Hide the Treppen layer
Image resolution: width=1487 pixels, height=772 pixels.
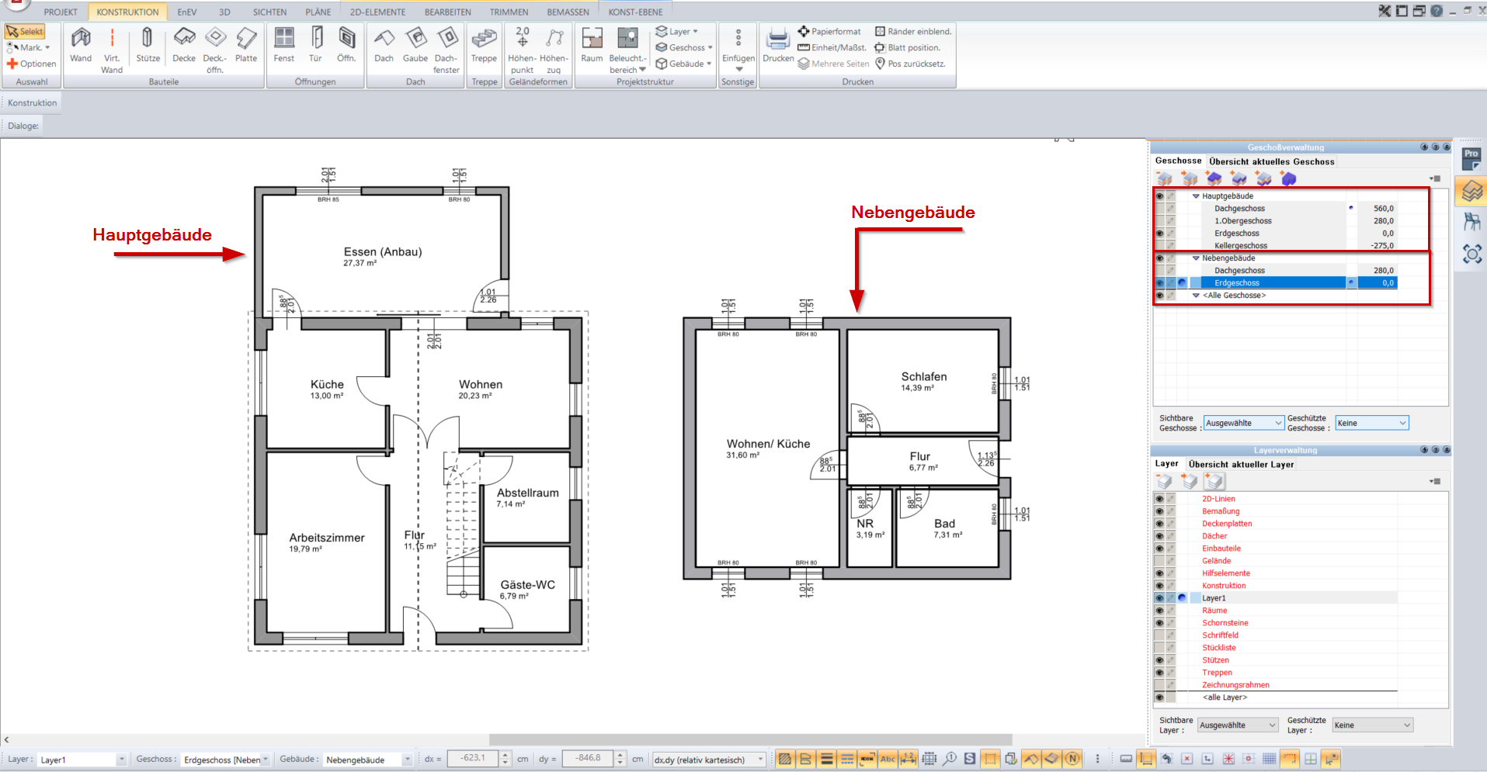1159,673
